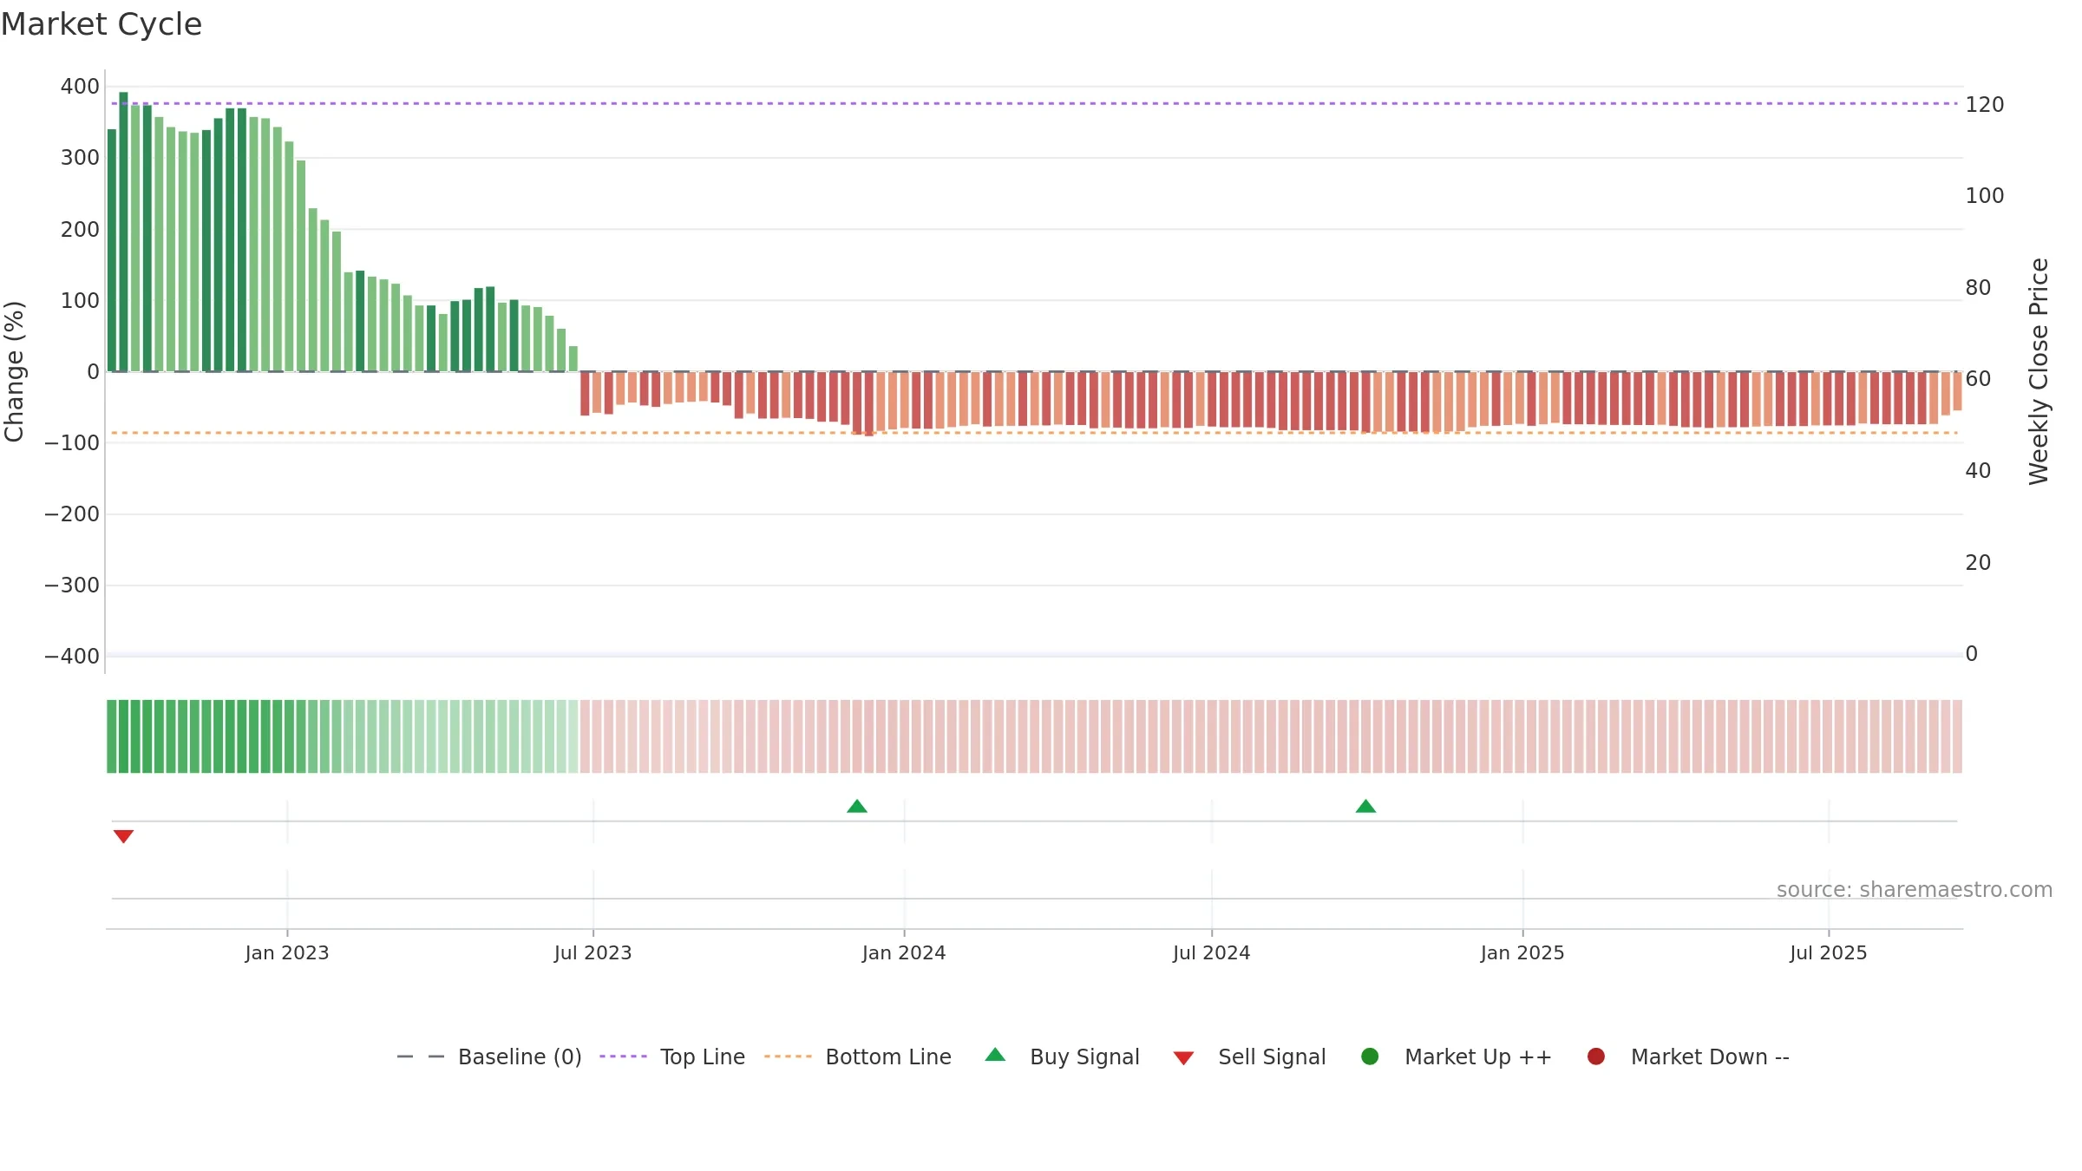Click the purple dotted Top Line legend swatch
2082x1171 pixels.
pos(623,1057)
